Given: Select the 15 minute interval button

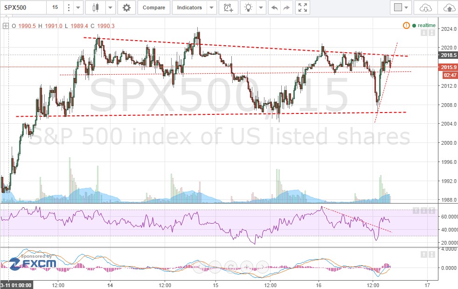Looking at the screenshot, I should coord(55,7).
